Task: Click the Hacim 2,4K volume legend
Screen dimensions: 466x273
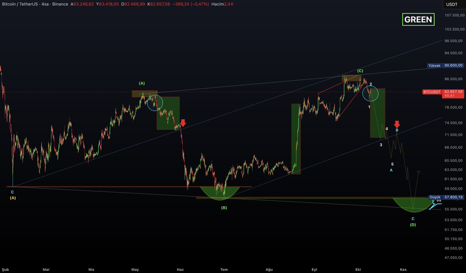Action: (222, 4)
